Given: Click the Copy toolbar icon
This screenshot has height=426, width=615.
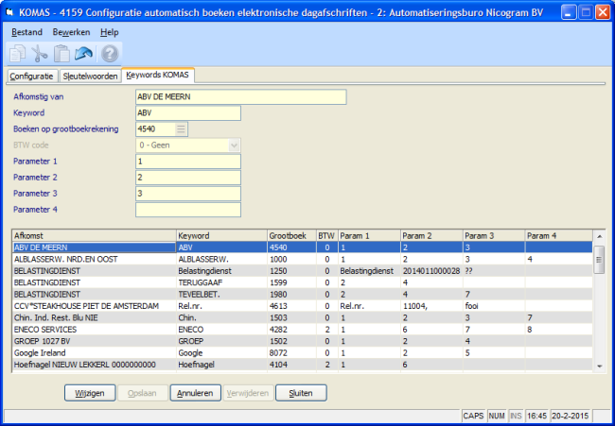Looking at the screenshot, I should coord(17,54).
